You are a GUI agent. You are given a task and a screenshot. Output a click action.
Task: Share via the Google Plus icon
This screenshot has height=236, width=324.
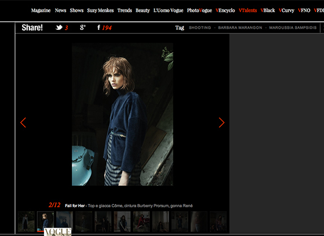pyautogui.click(x=83, y=28)
